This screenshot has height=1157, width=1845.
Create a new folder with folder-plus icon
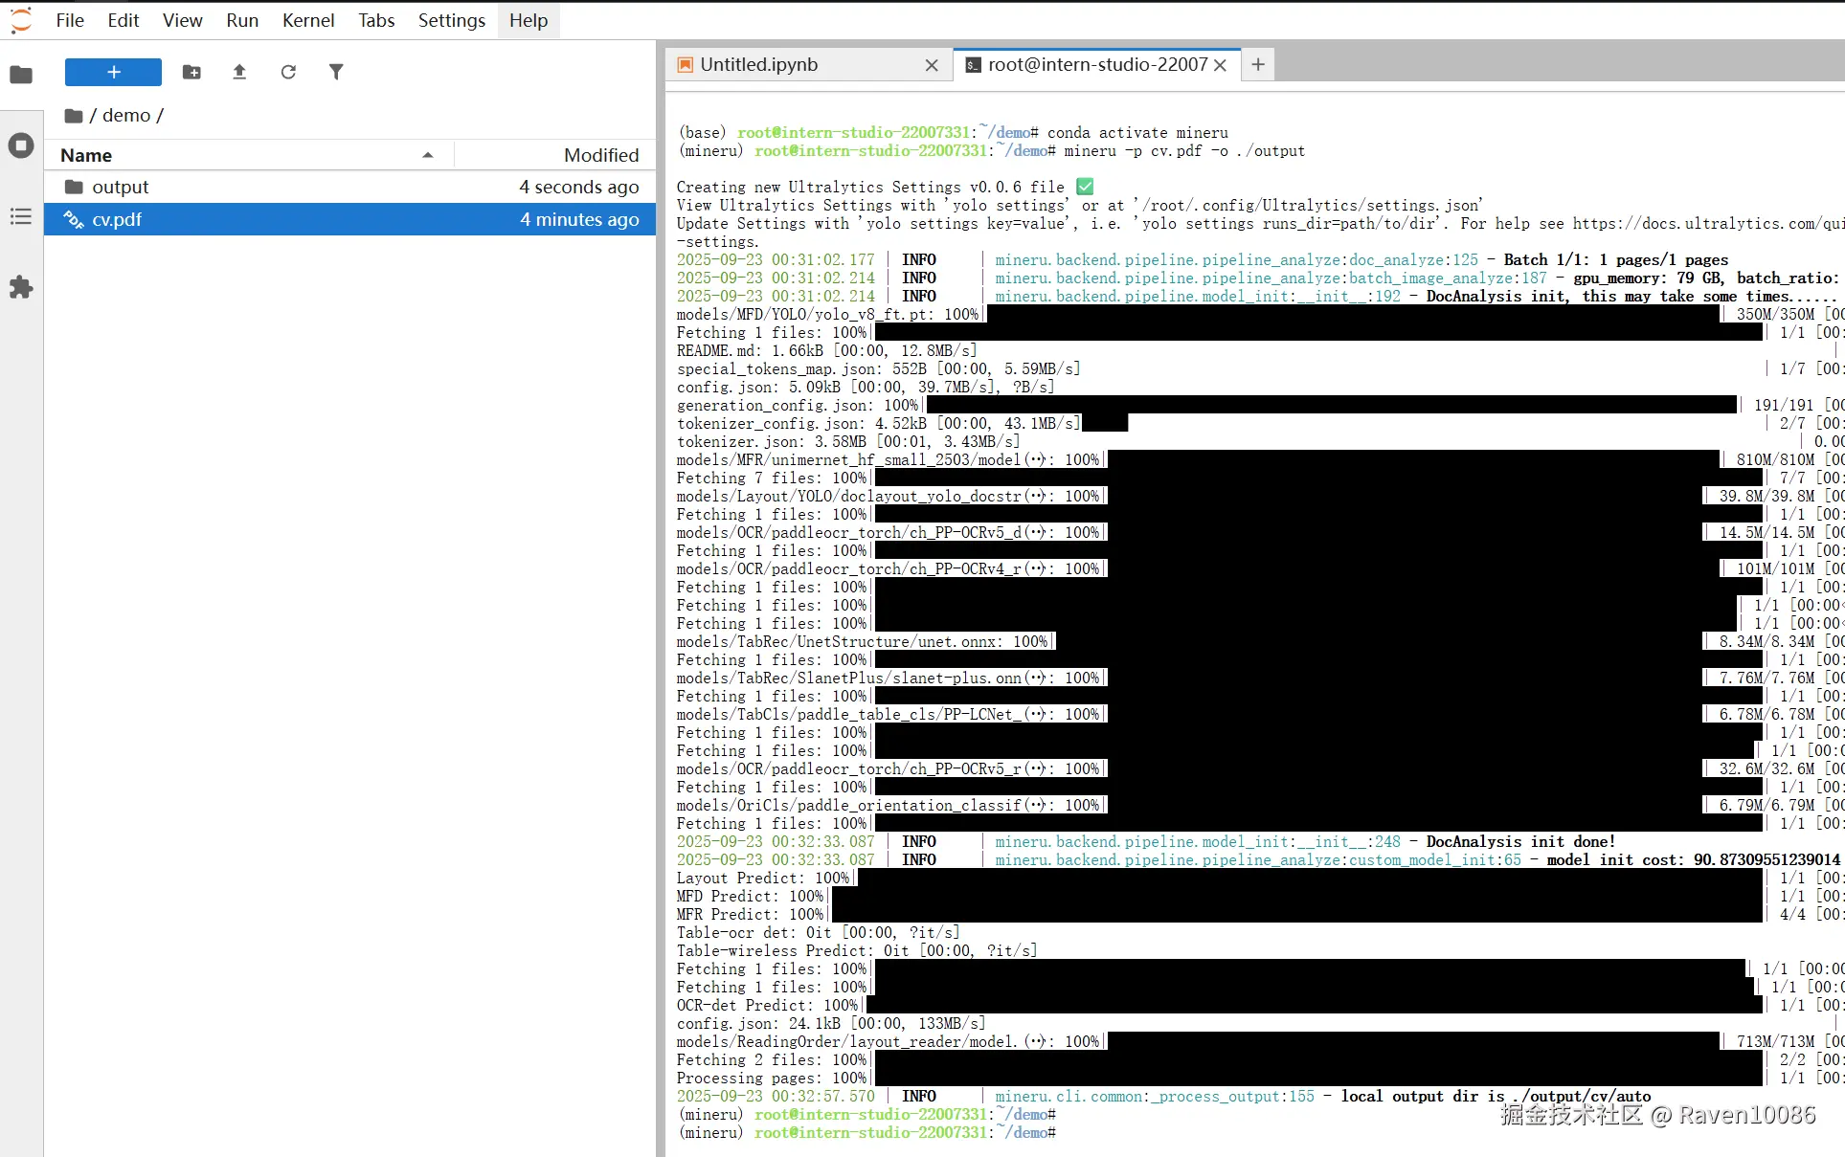pos(191,72)
